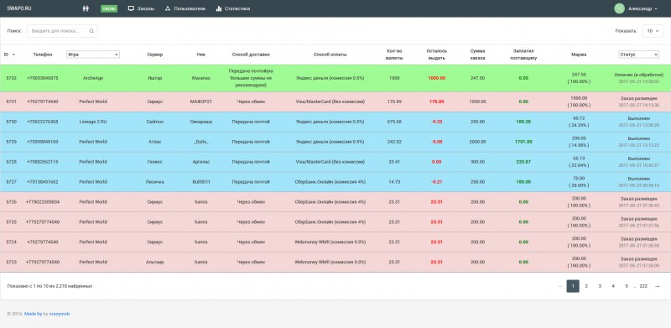Click the Гелиос server cell
The height and width of the screenshot is (328, 671).
154,162
